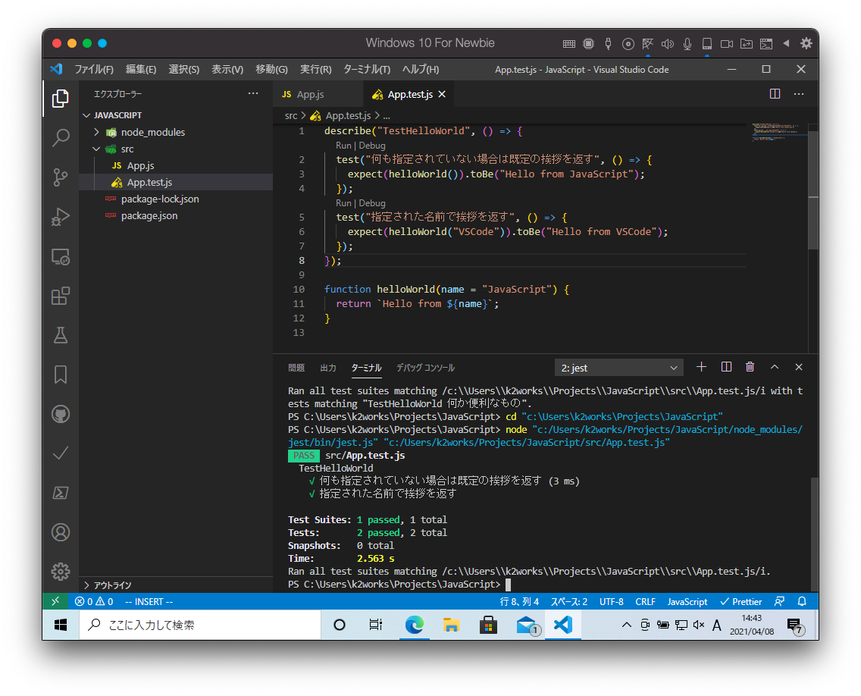Toggle notifications bell in status bar
This screenshot has height=696, width=861.
coord(802,601)
